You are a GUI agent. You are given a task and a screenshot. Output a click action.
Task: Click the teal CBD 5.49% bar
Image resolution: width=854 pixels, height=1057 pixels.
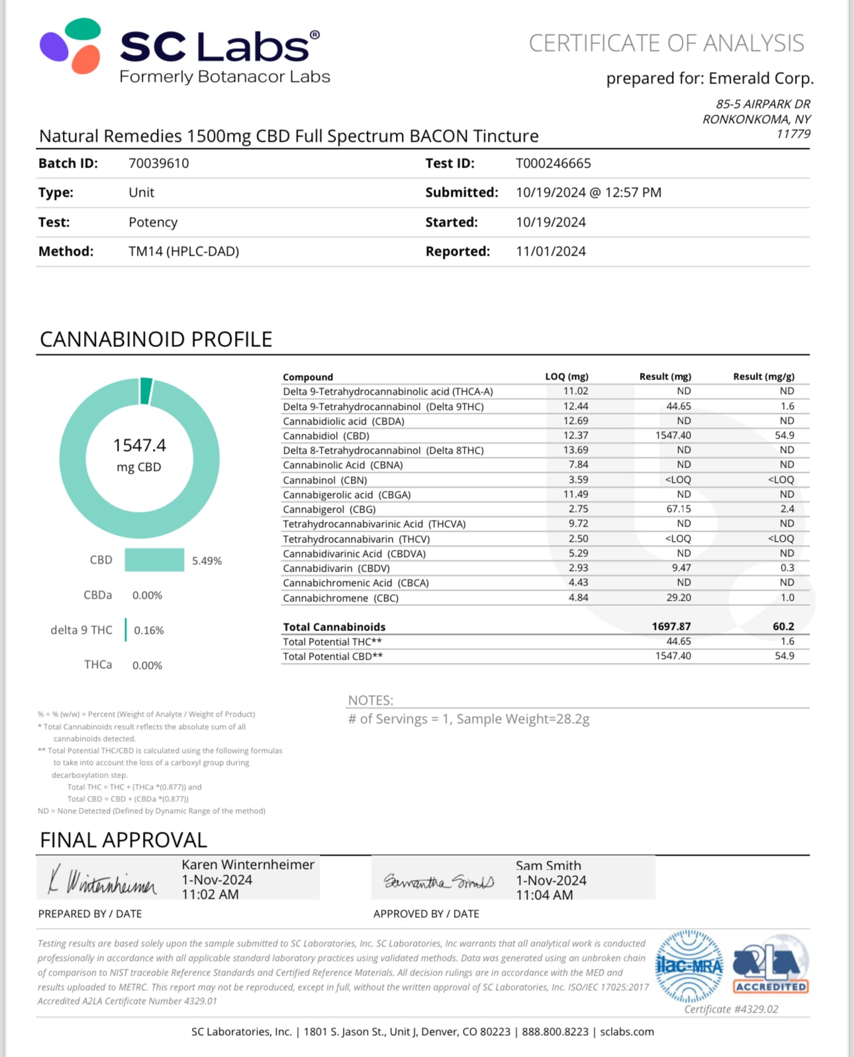point(154,560)
